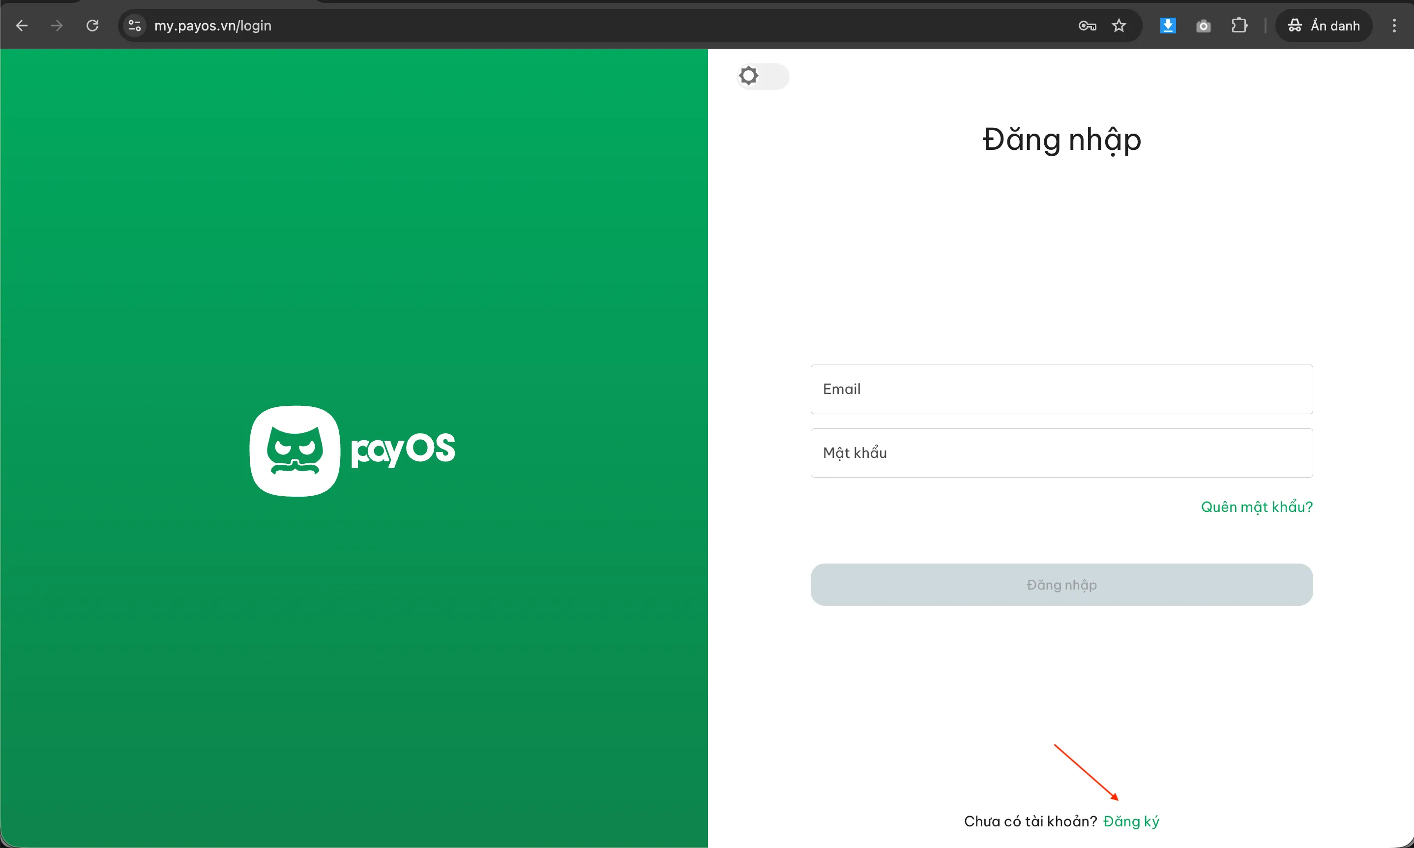This screenshot has height=848, width=1414.
Task: Click Đăng ký to register an account
Action: click(1131, 821)
